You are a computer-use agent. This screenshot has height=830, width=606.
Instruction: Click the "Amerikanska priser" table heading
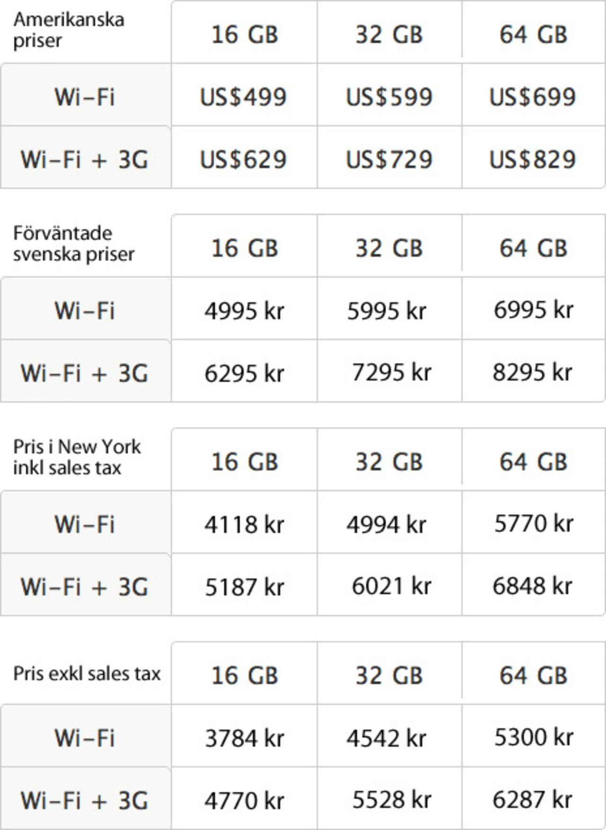click(69, 30)
